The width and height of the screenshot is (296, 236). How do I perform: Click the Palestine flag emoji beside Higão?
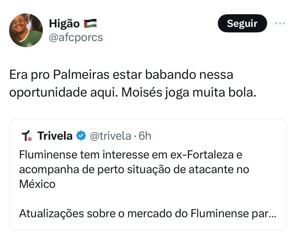click(90, 24)
